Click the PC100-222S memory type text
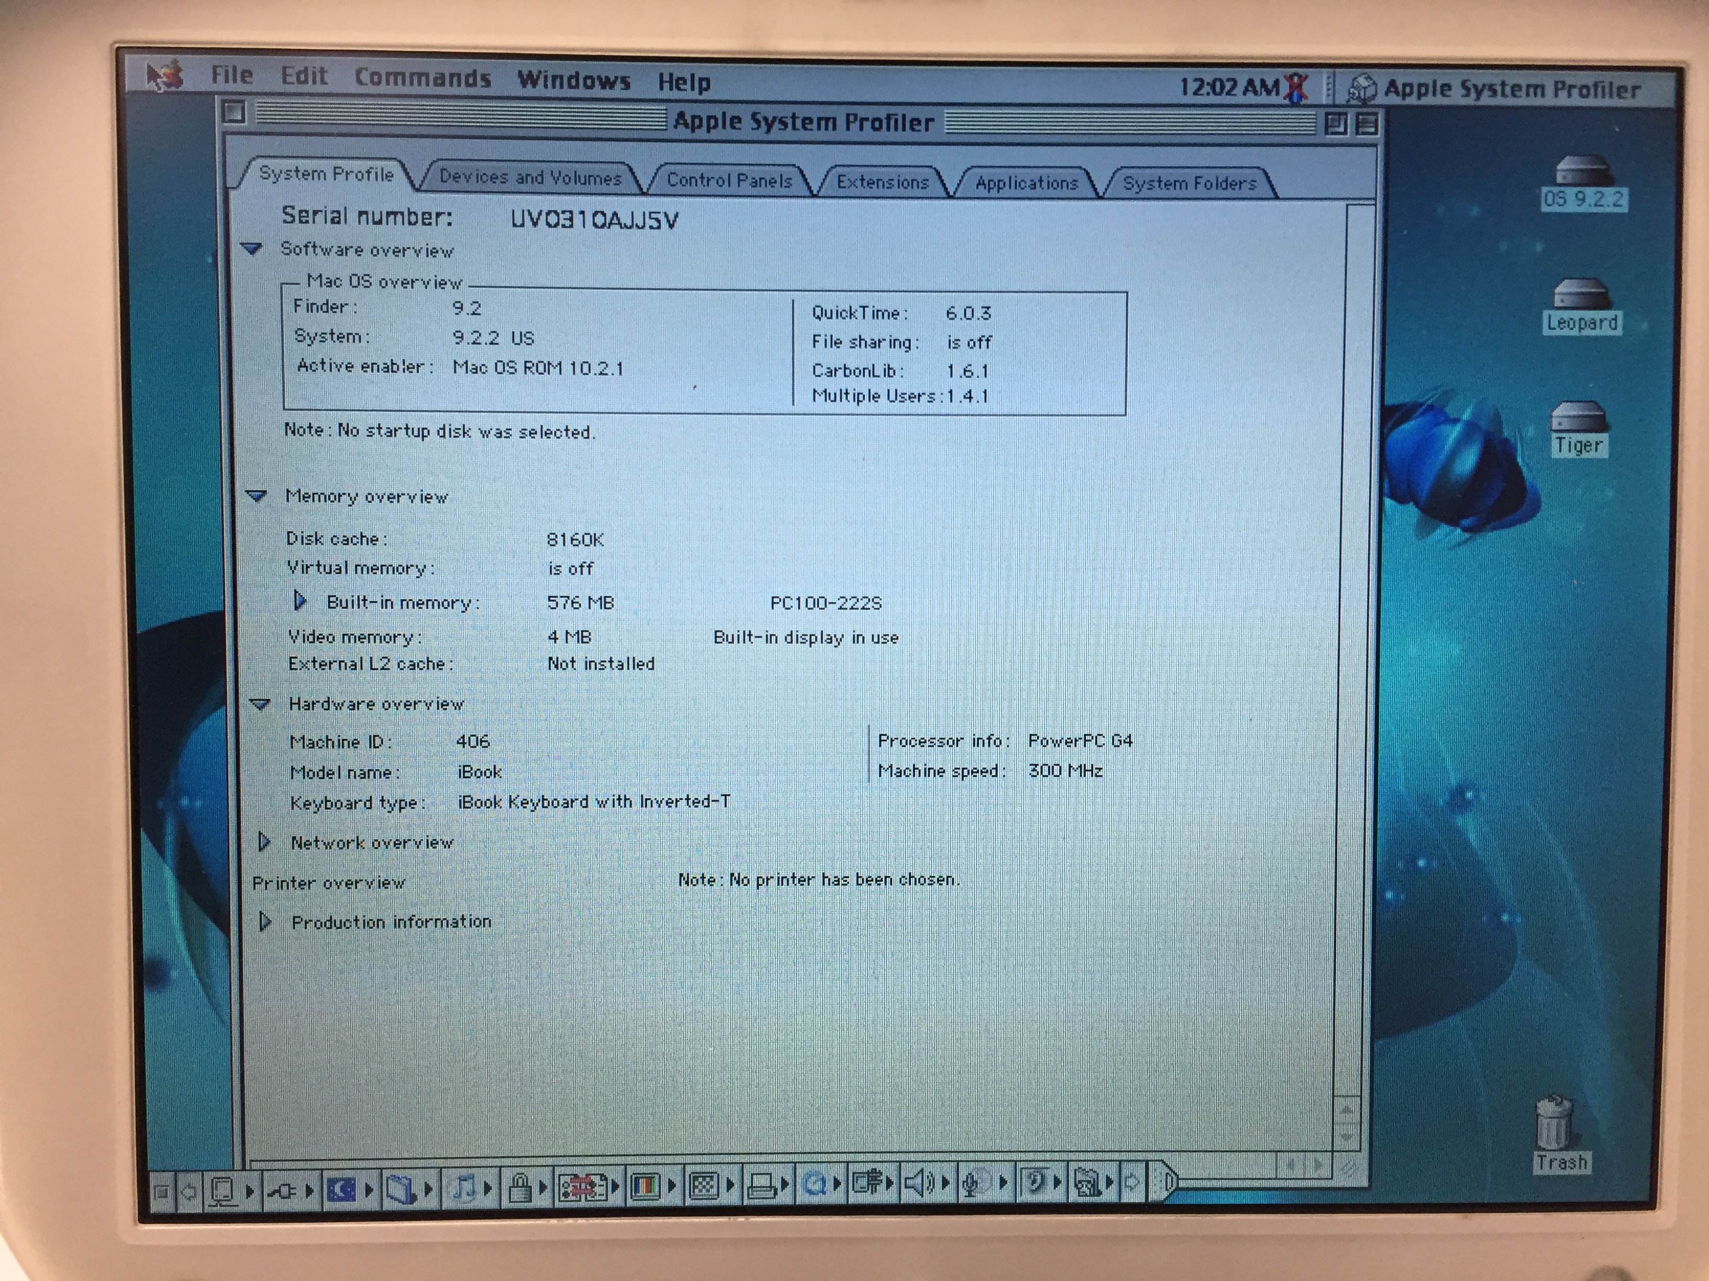Screen dimensions: 1709x1281 [x=826, y=603]
